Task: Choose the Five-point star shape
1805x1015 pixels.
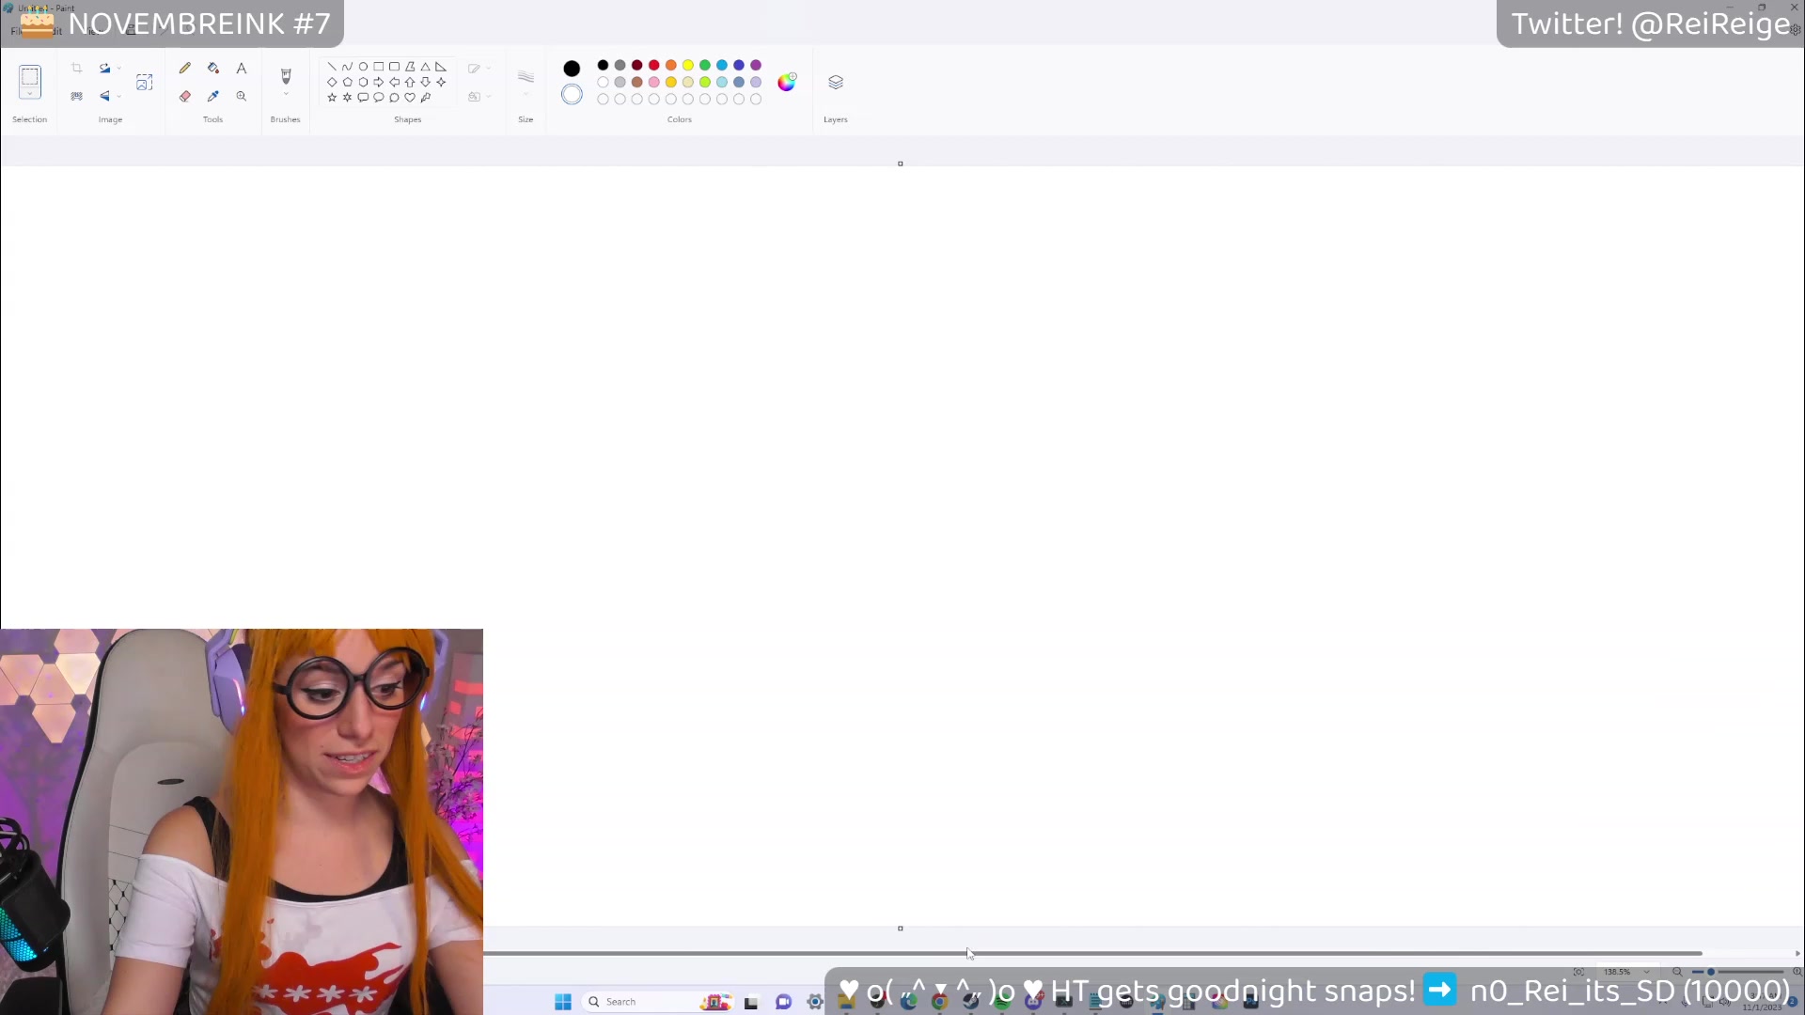Action: 332,98
